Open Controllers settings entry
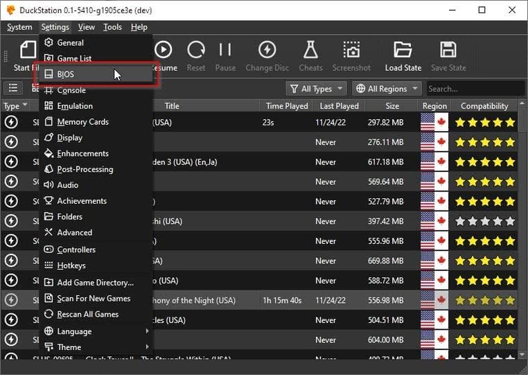 tap(96, 250)
